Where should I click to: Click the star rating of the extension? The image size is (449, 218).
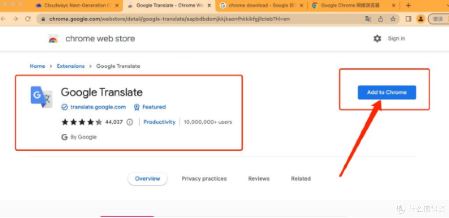81,122
